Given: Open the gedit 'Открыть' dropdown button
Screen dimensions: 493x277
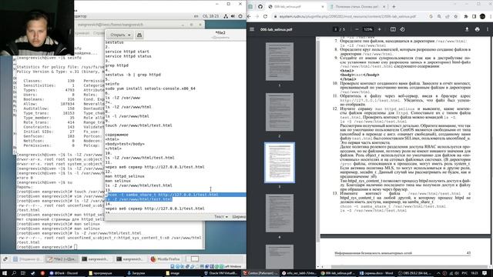Looking at the screenshot, I should pyautogui.click(x=120, y=35).
